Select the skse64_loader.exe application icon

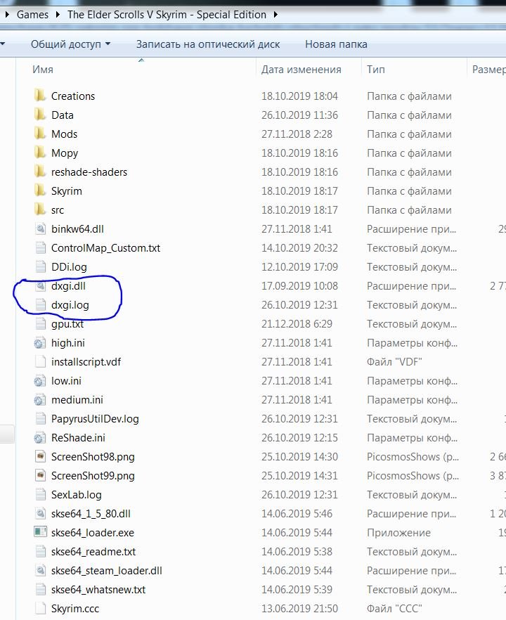(40, 532)
